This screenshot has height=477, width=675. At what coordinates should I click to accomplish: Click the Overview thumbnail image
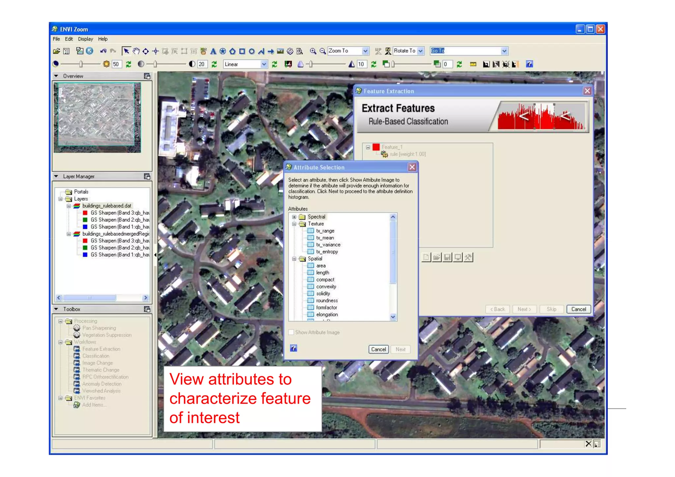coord(97,117)
